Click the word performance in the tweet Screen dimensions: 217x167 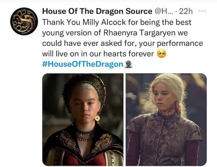coord(180,43)
